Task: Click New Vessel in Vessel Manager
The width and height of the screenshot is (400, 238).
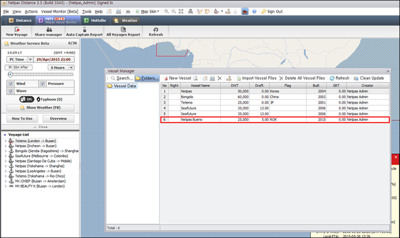Action: click(178, 79)
